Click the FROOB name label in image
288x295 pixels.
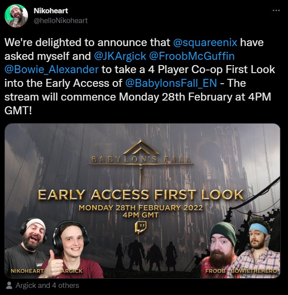pyautogui.click(x=215, y=271)
